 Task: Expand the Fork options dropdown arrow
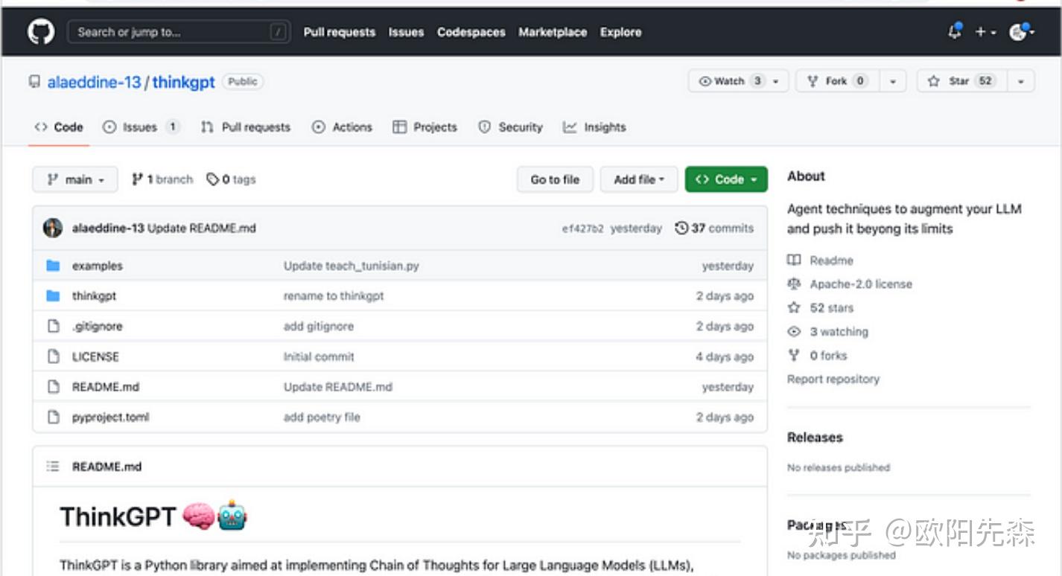893,81
